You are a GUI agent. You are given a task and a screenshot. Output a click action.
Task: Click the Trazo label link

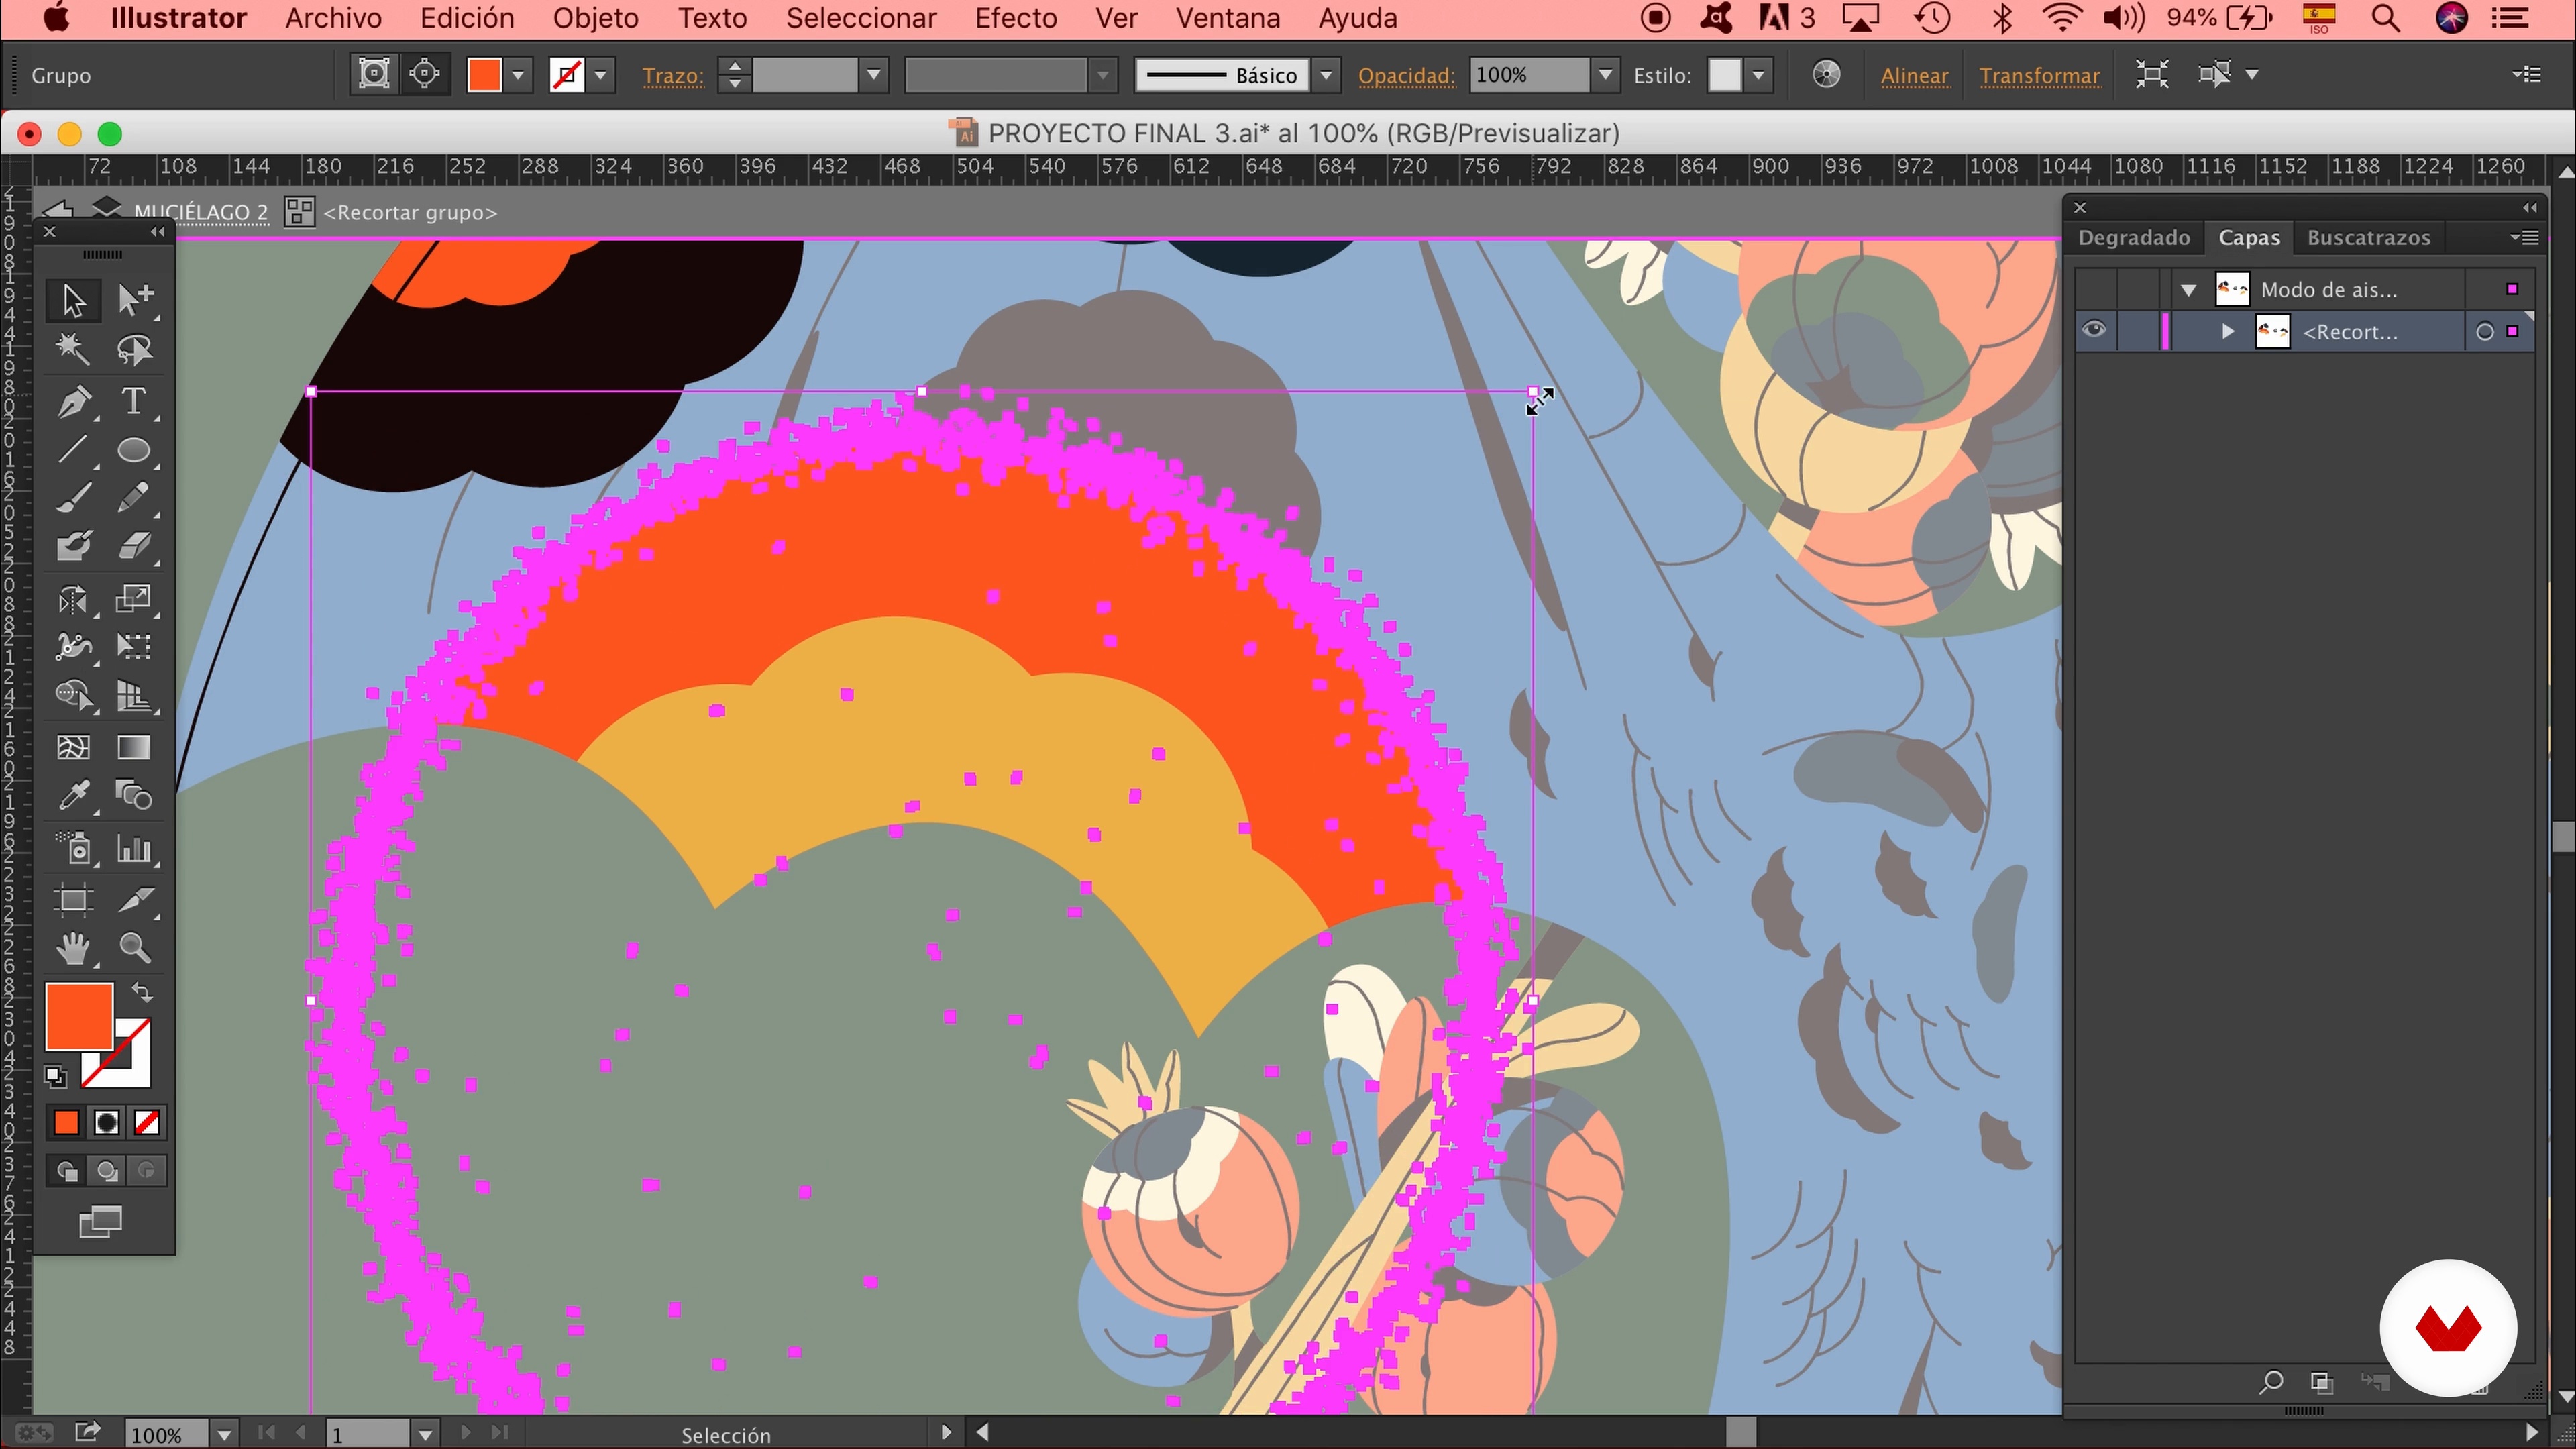pos(673,76)
